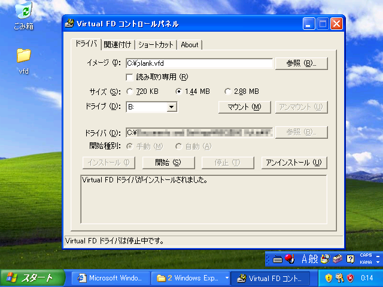Select the 720 KB size option

point(129,91)
